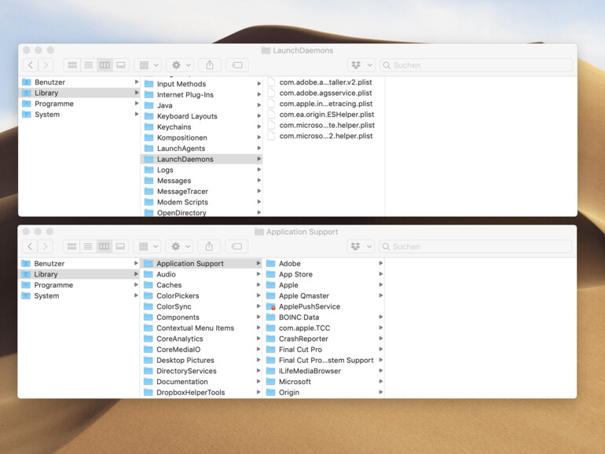Open group-by dropdown in Application Support window
605x454 pixels.
[147, 247]
